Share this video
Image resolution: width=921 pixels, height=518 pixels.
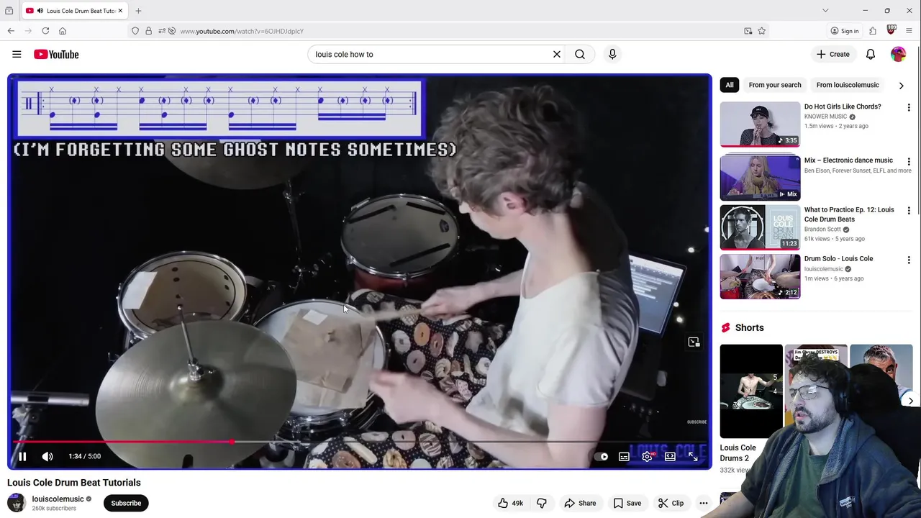580,503
